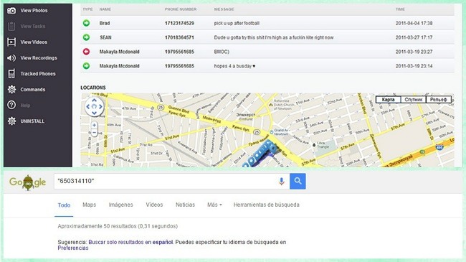Click the map pan control arrows

pos(94,106)
